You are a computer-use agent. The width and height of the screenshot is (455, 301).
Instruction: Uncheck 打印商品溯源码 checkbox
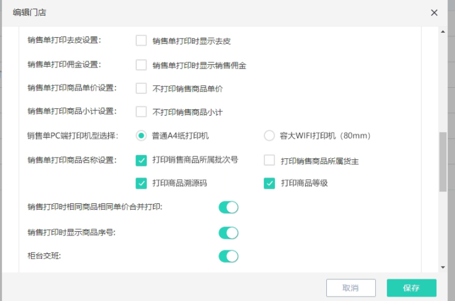pyautogui.click(x=141, y=184)
